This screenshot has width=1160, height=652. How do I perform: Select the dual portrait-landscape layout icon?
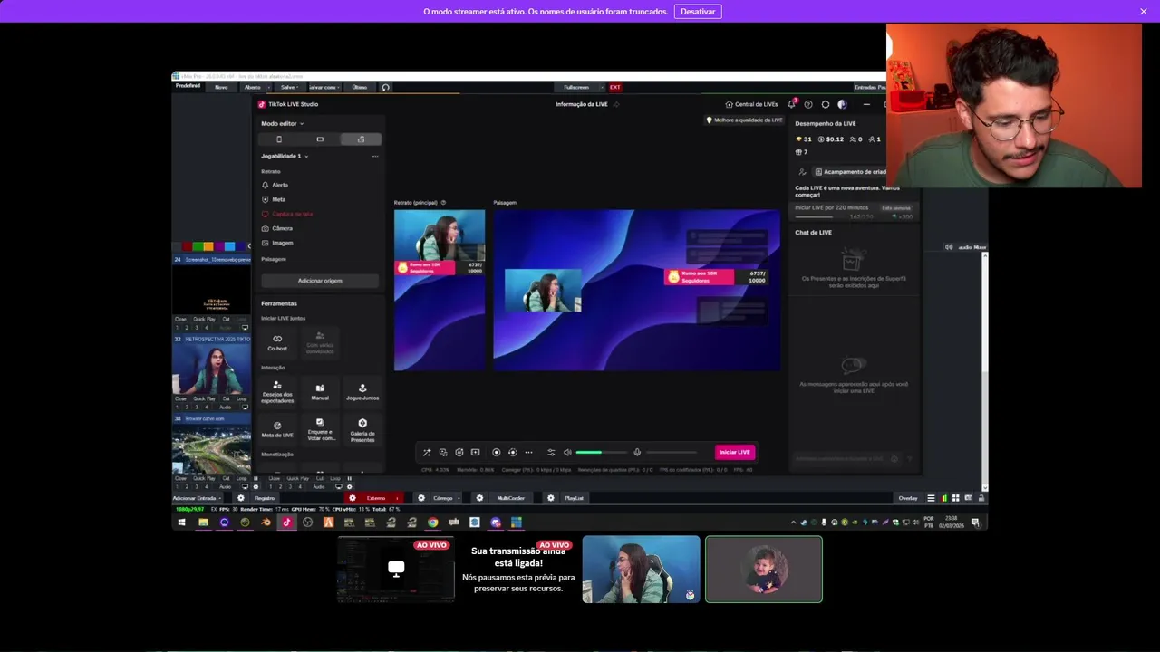(x=361, y=139)
